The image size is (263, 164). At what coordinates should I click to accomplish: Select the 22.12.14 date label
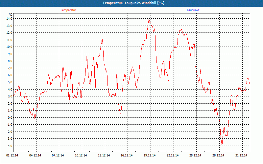coord(173,155)
